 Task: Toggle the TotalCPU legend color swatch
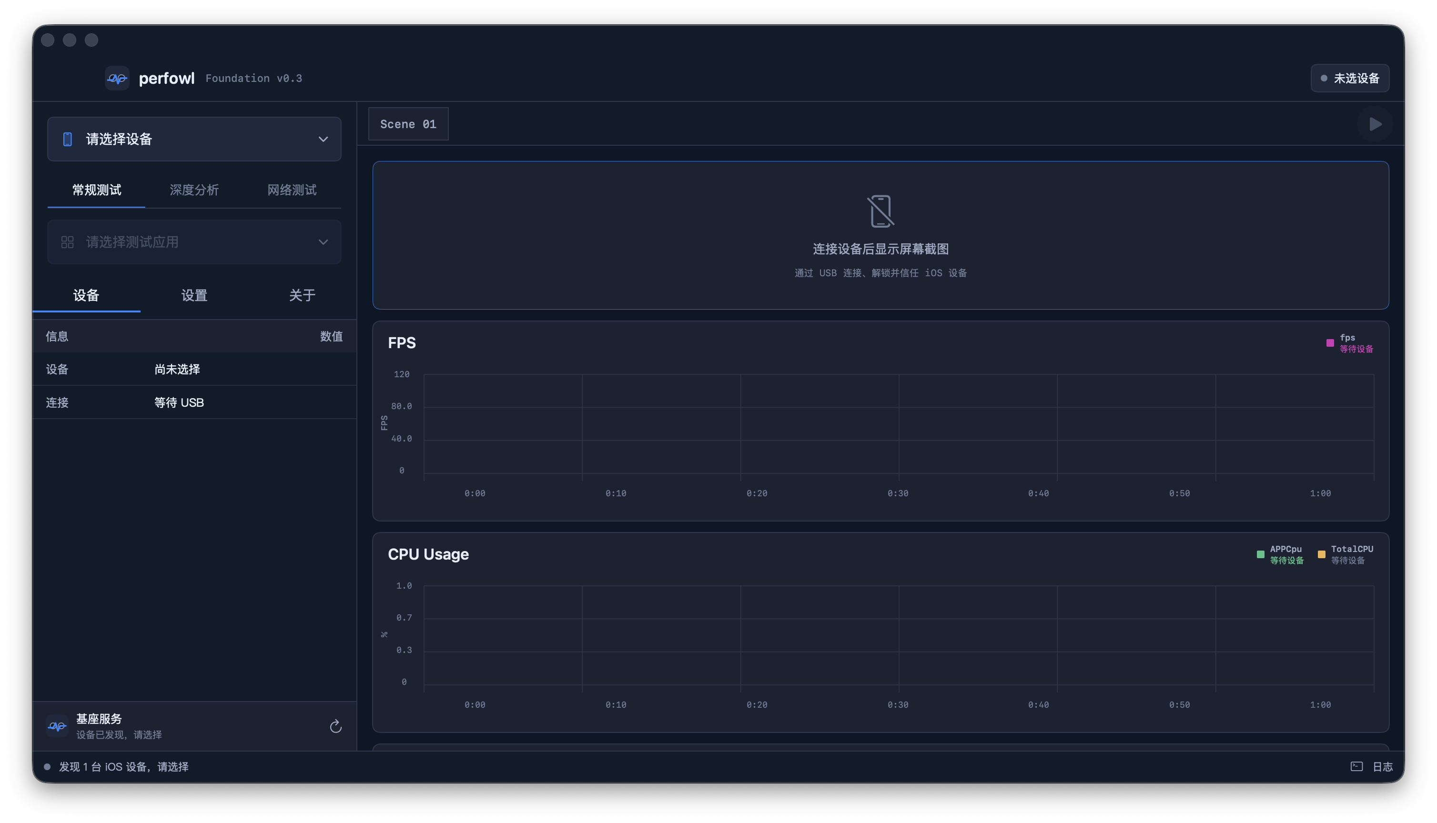click(x=1321, y=554)
